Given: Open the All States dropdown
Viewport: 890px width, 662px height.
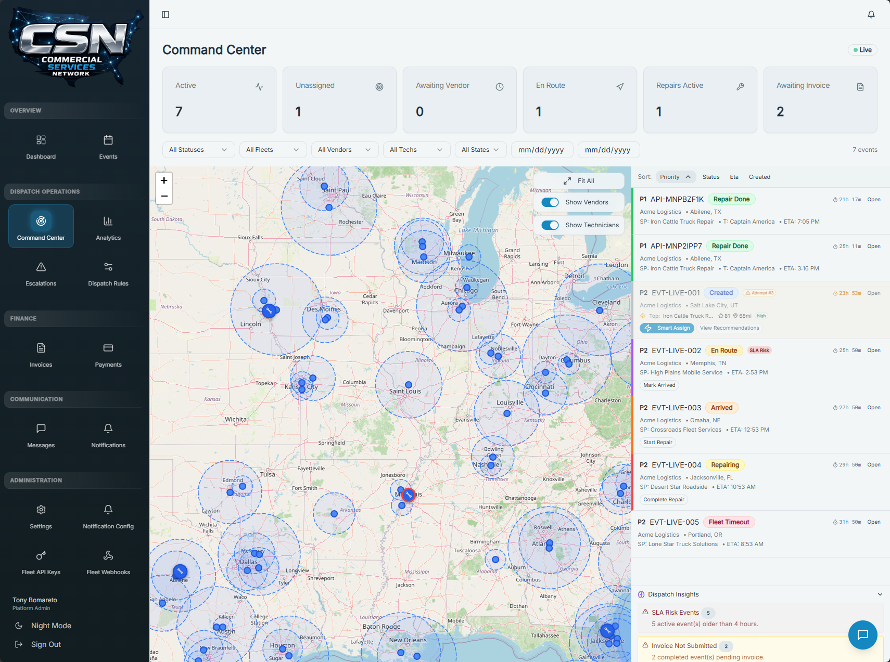Looking at the screenshot, I should point(480,150).
